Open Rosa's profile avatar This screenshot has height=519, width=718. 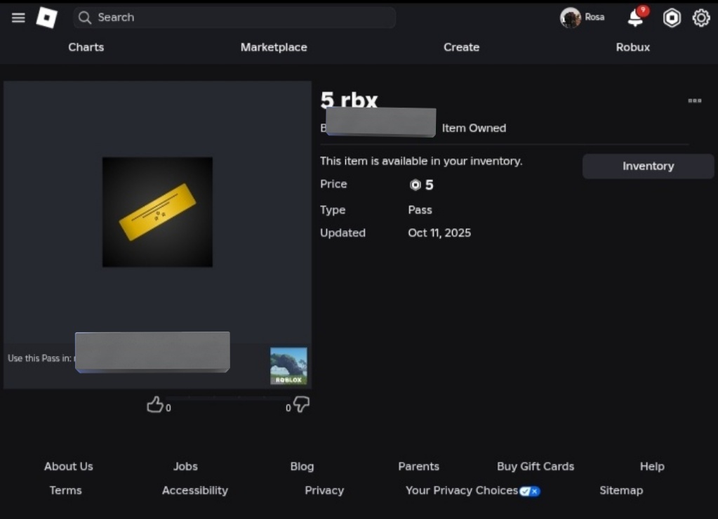[x=570, y=18]
